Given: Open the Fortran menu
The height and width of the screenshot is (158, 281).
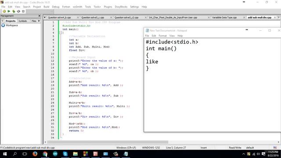Looking at the screenshot, I should [66, 7].
